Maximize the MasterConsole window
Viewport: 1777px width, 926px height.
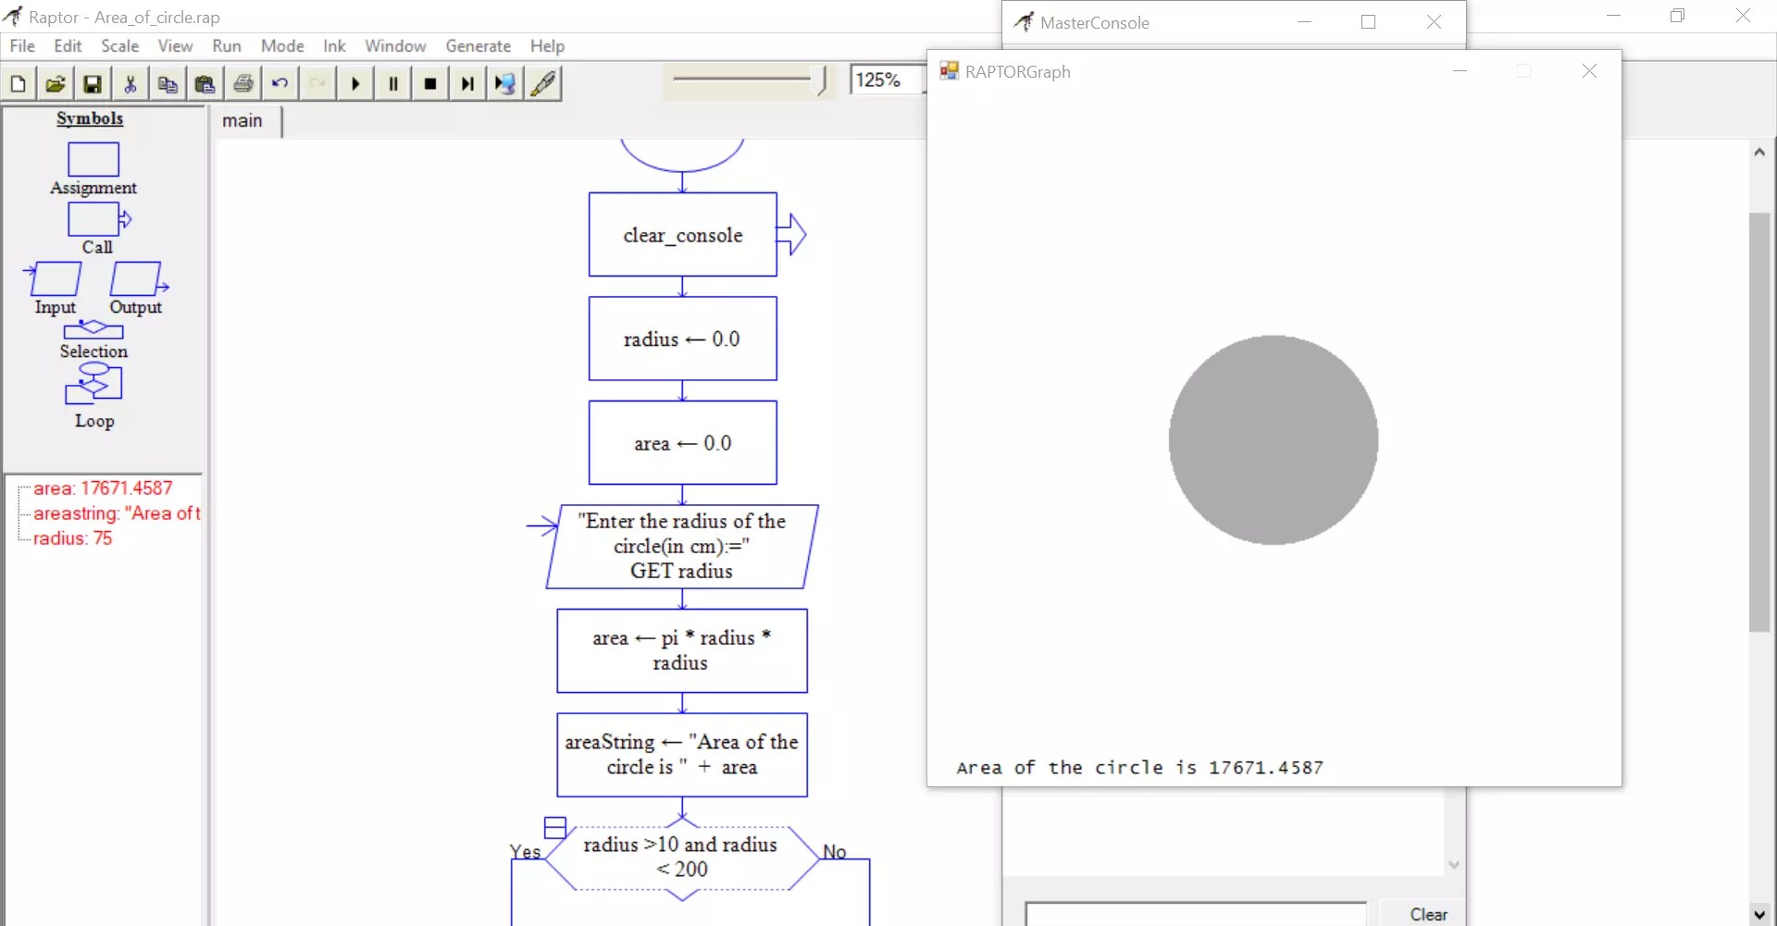(x=1369, y=22)
